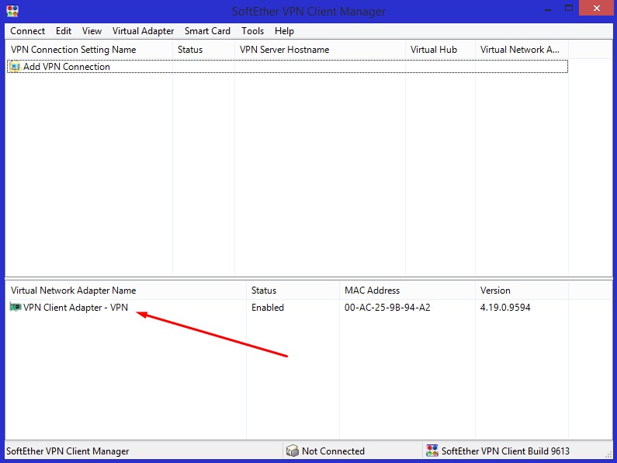Sort by VPN Server Hostname column
The height and width of the screenshot is (463, 617).
(x=320, y=50)
